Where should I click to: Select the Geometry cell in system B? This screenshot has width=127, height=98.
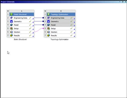click(61, 21)
